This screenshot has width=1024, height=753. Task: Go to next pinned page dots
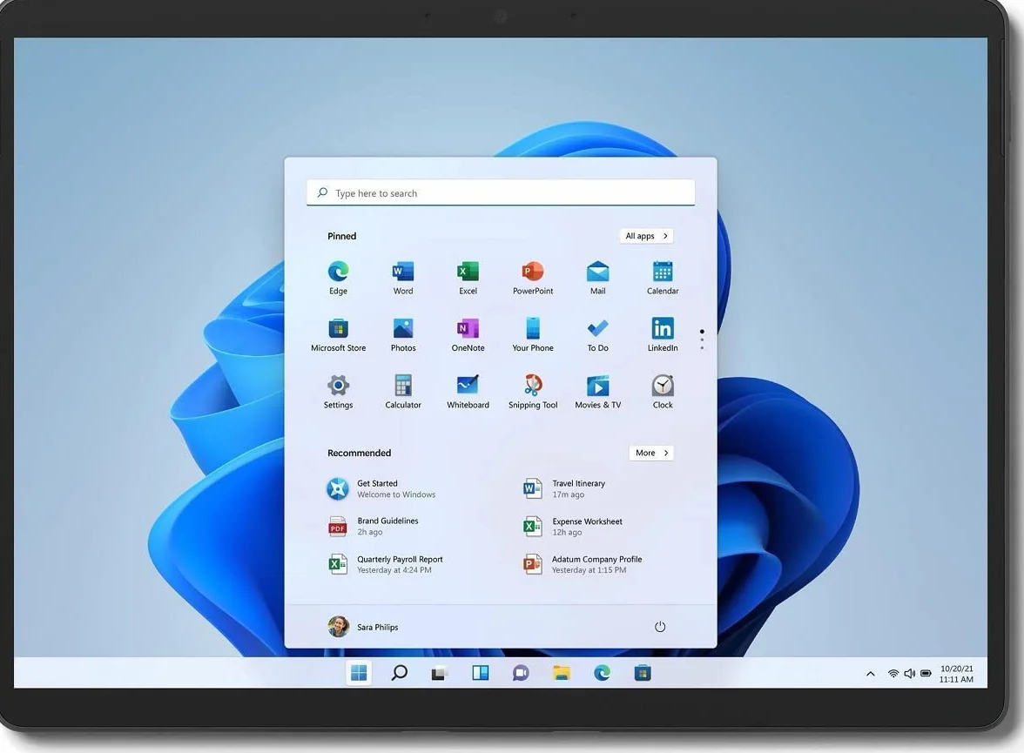point(702,340)
